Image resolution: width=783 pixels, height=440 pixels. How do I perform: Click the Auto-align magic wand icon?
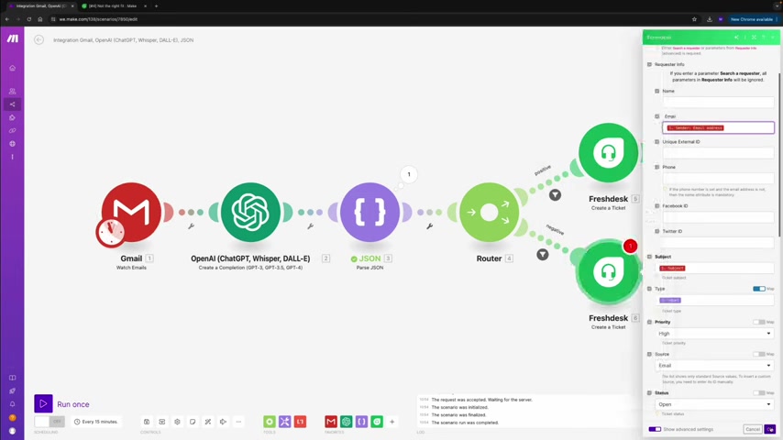click(x=208, y=422)
